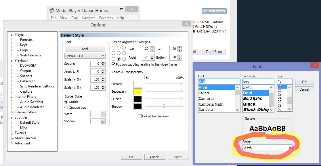Select Cambria Math in the font list
321x166 pixels.
pyautogui.click(x=211, y=104)
